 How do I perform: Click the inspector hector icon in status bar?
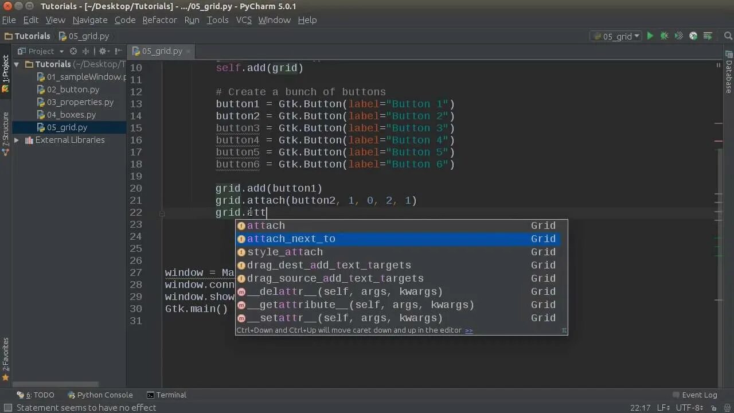728,408
